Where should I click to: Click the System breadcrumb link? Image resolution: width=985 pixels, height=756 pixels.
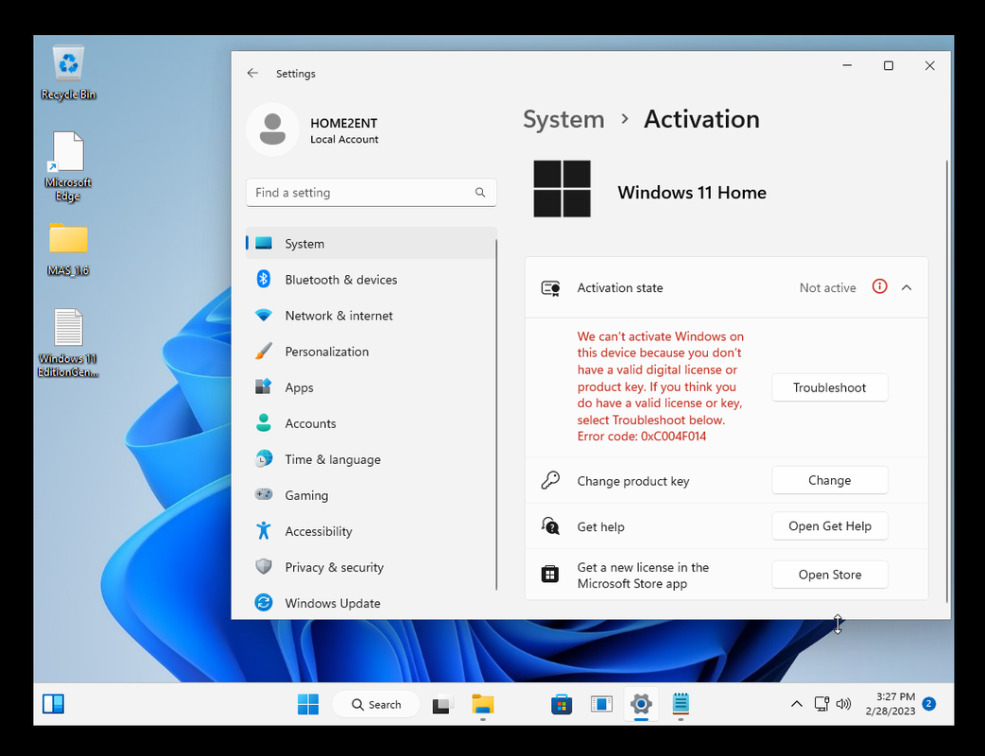point(563,119)
